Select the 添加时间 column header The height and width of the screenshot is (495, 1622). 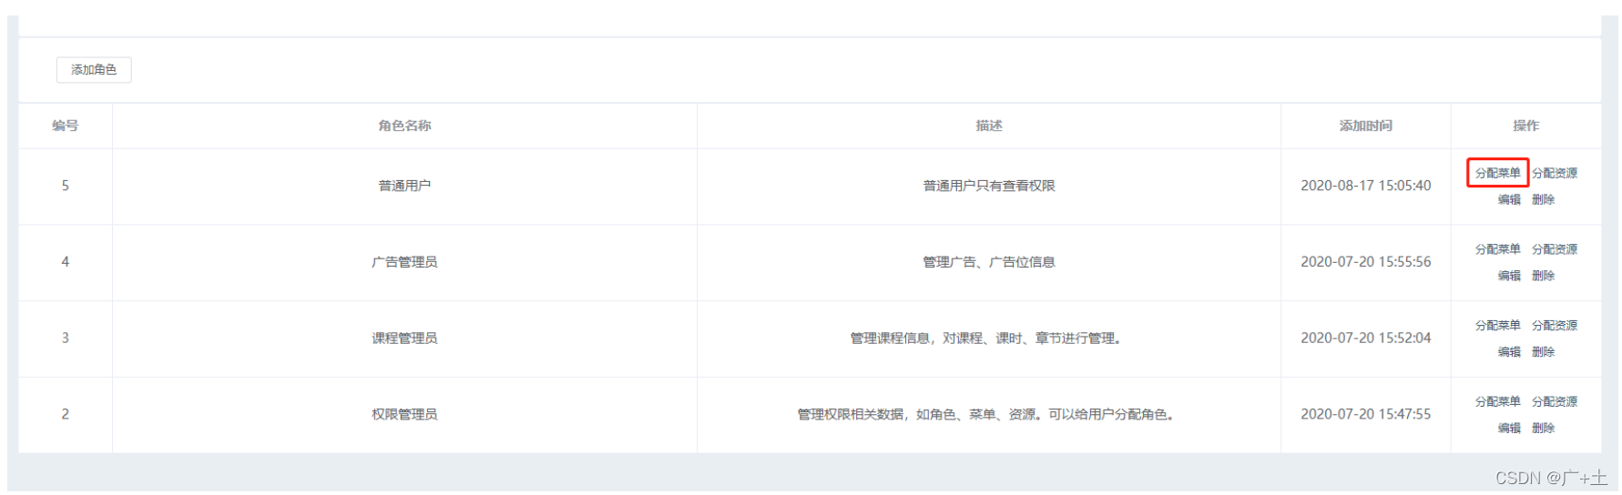(1365, 126)
